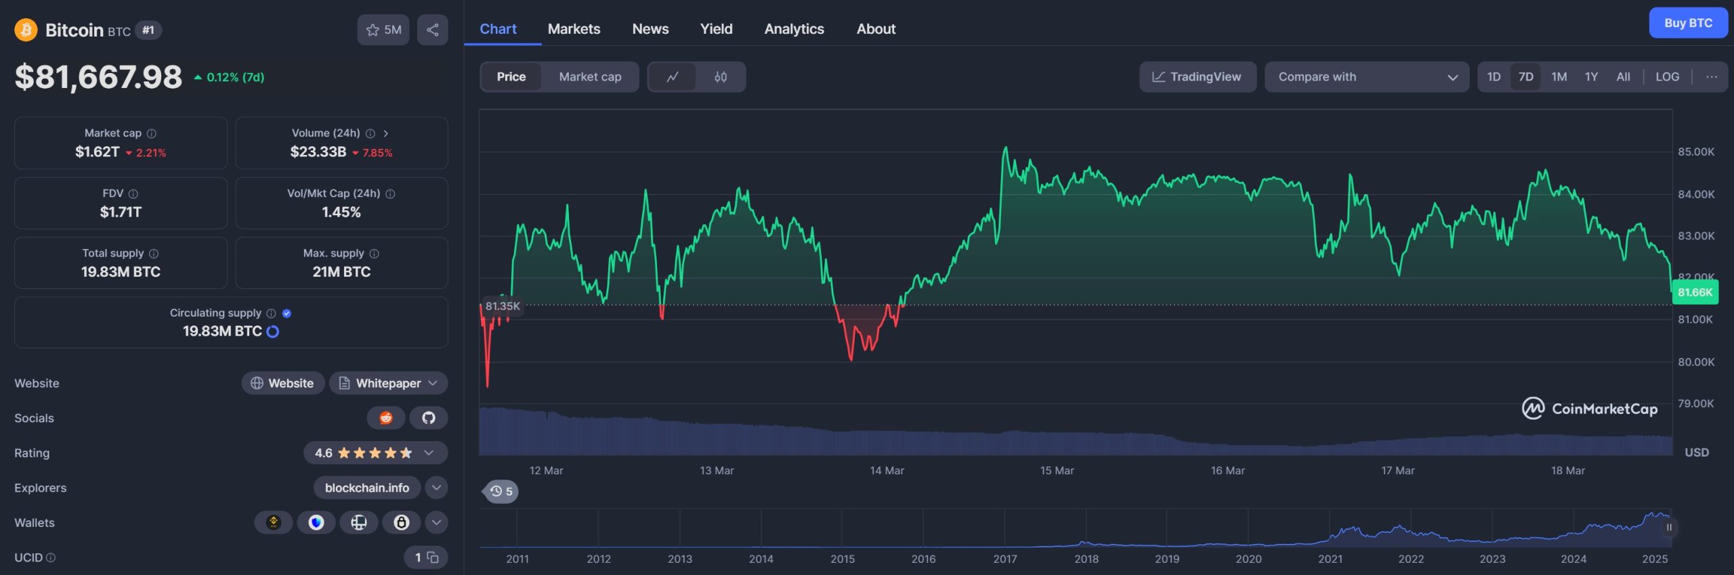1734x575 pixels.
Task: Set chart range to 1Y
Action: coord(1591,77)
